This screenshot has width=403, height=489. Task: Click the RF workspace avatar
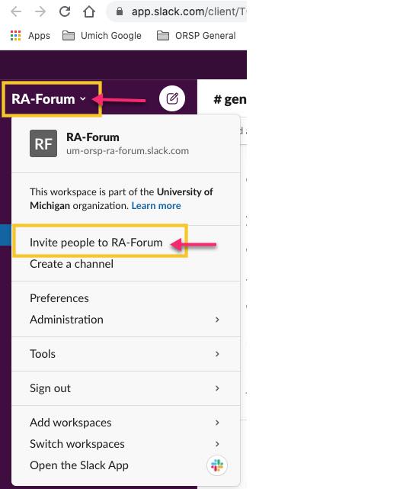point(43,143)
